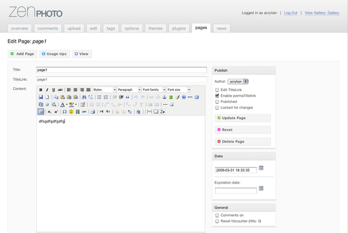The height and width of the screenshot is (233, 348).
Task: Insert an anchor
Action: point(165,97)
